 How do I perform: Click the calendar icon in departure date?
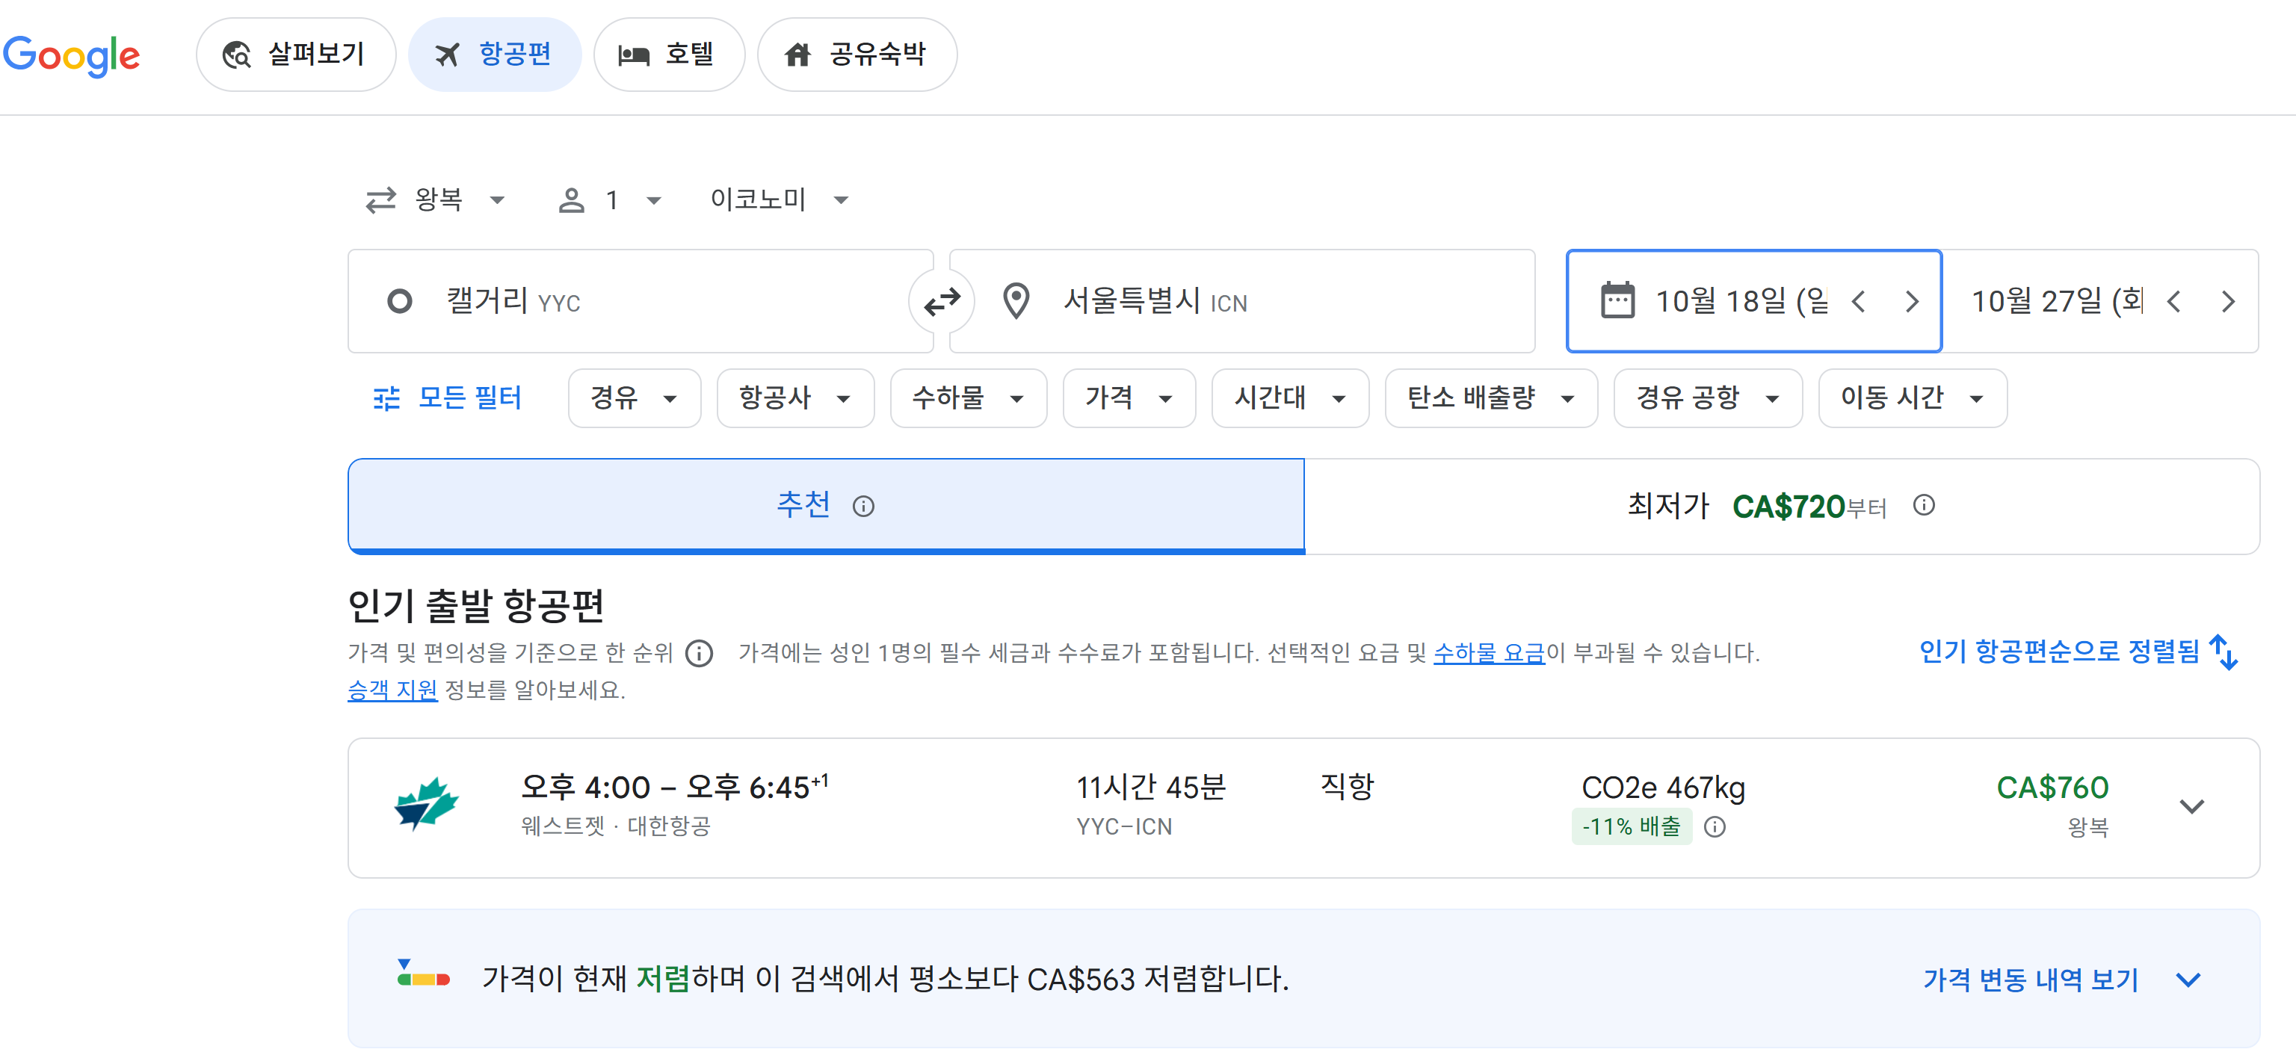(x=1617, y=300)
